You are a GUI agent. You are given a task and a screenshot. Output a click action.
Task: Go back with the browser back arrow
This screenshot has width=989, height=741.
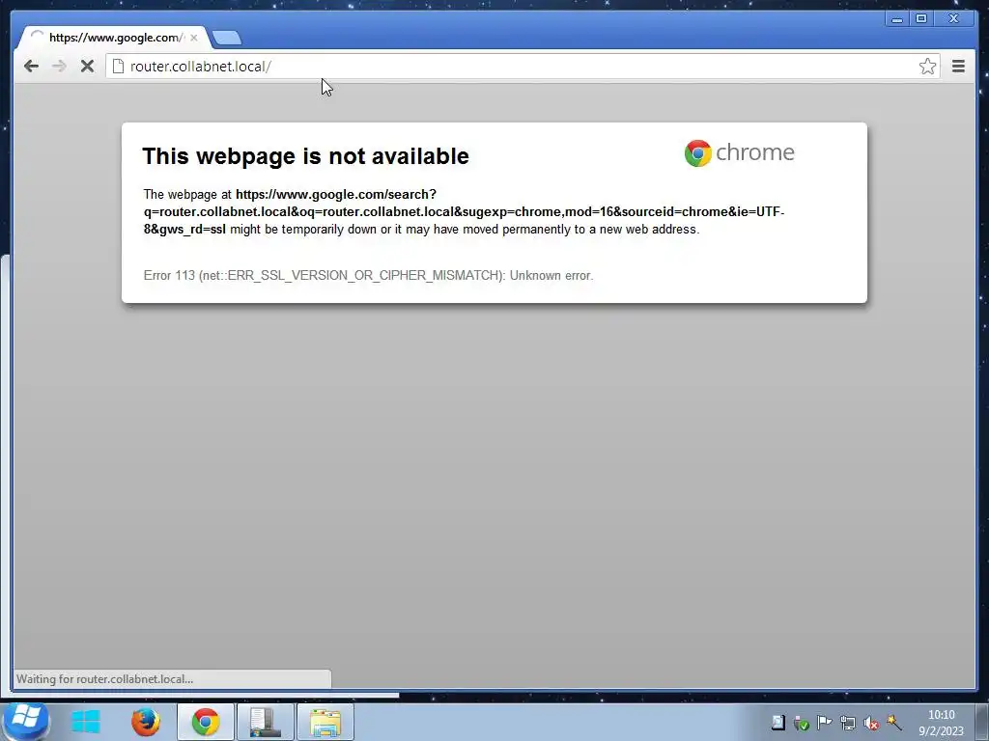pyautogui.click(x=31, y=67)
